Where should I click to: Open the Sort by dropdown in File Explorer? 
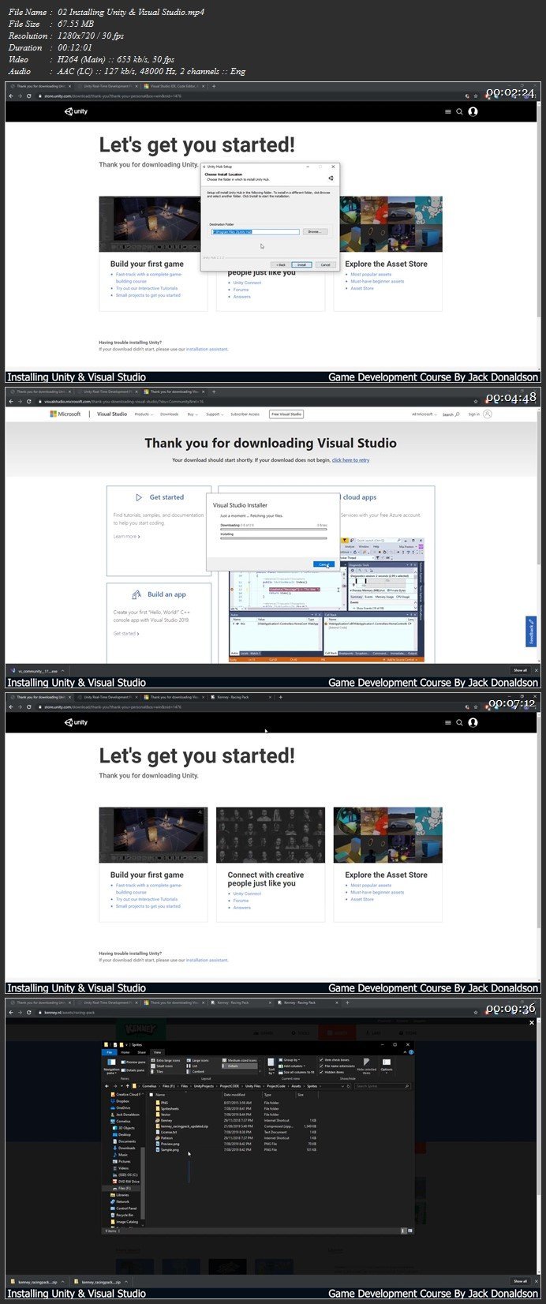(271, 1066)
